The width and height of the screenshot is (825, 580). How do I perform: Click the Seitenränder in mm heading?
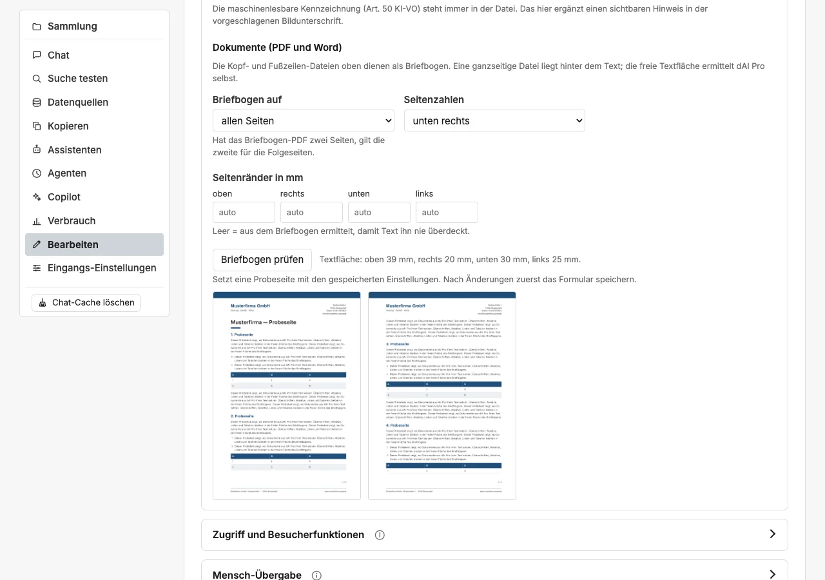(258, 178)
